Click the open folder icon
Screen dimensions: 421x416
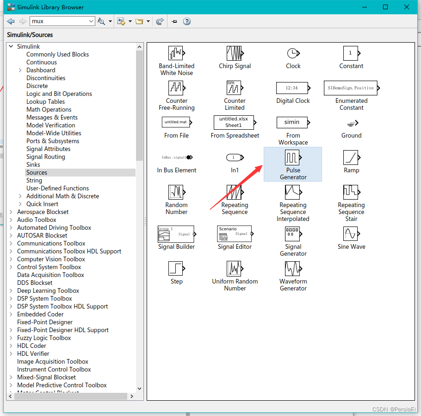tap(139, 21)
